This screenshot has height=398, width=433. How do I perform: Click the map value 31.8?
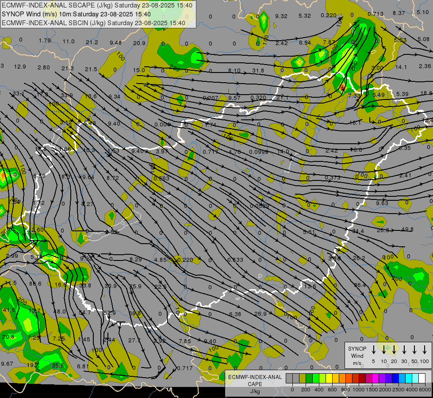point(258,71)
